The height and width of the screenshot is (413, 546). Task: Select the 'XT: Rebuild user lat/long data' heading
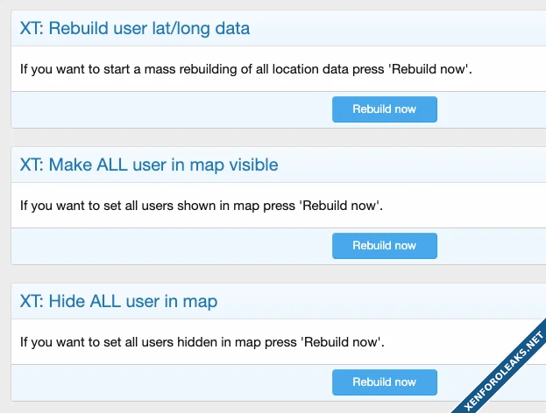(135, 28)
